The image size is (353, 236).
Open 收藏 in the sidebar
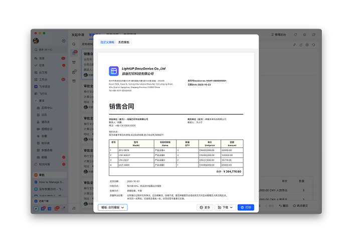(x=50, y=136)
